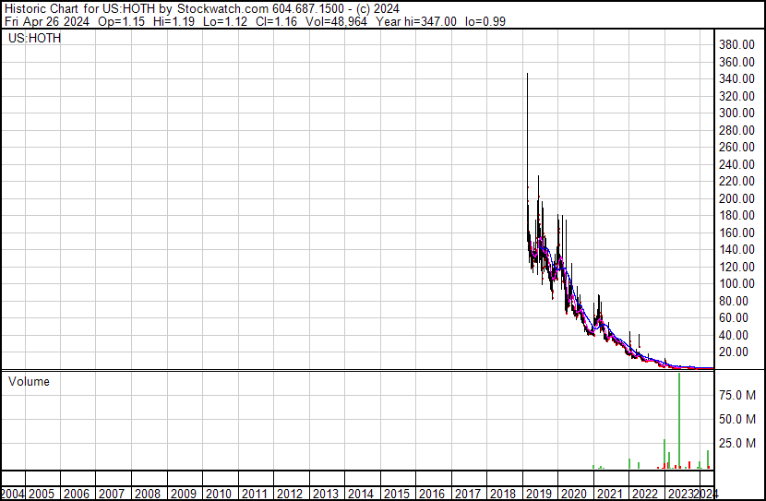Click the 2004 year label on the time axis
The image size is (766, 501).
[13, 494]
